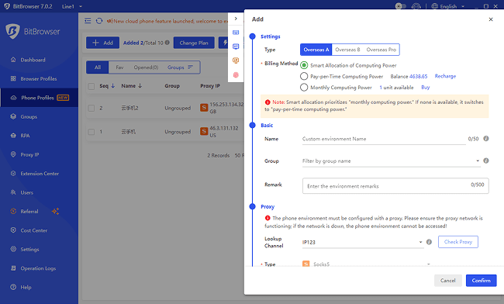Collapse the sidebar with the menu-fold icon
This screenshot has width=504, height=304.
click(88, 21)
